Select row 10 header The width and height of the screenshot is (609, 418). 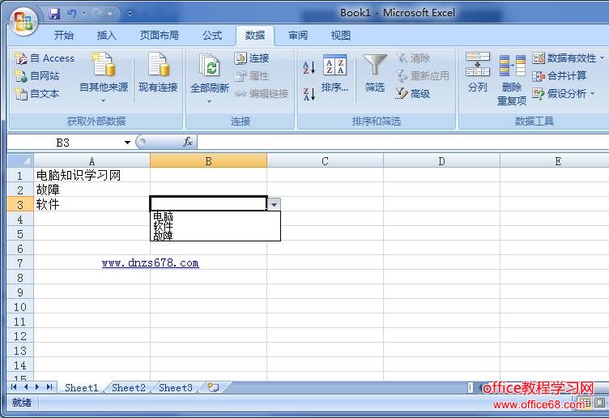[x=20, y=307]
